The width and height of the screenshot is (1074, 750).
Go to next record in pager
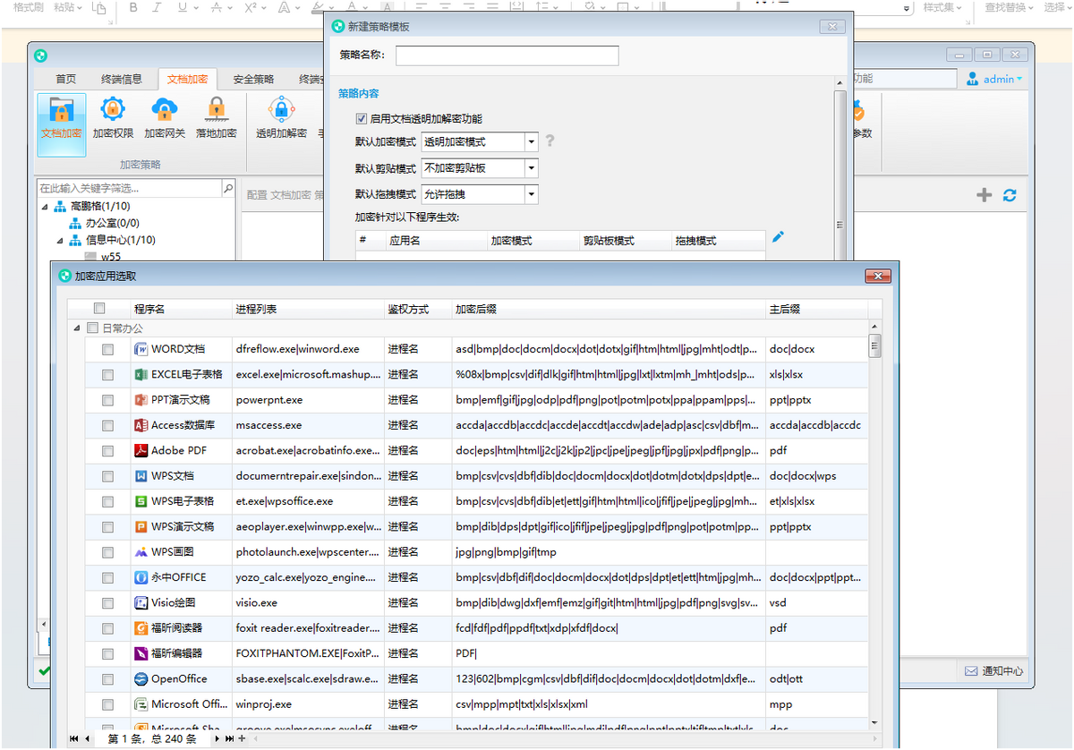click(x=217, y=739)
